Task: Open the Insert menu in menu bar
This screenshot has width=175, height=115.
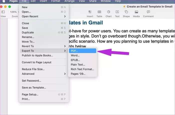Action: click(x=43, y=1)
